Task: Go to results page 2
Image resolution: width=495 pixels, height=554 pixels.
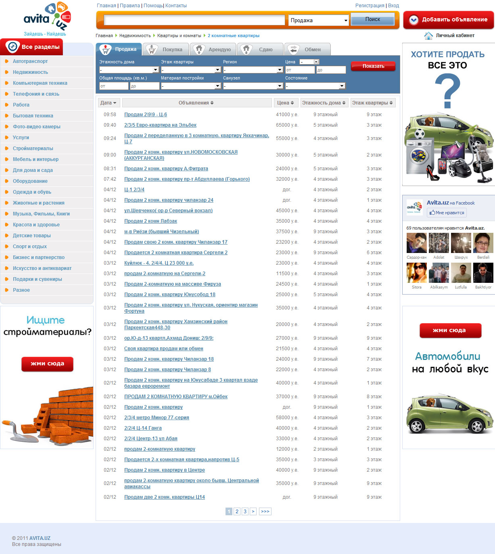Action: (x=237, y=512)
